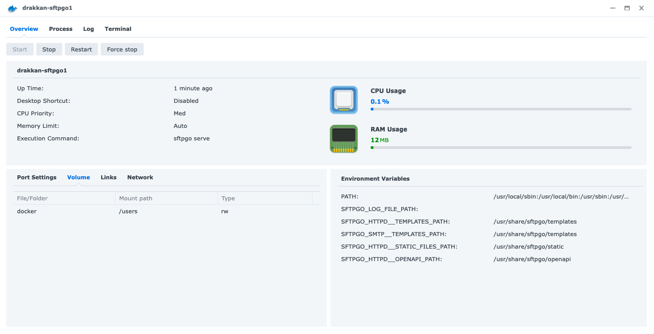
Task: Click SFTPGO_HTTPD__STATIC_FILES_PATH variable name
Action: (x=399, y=246)
